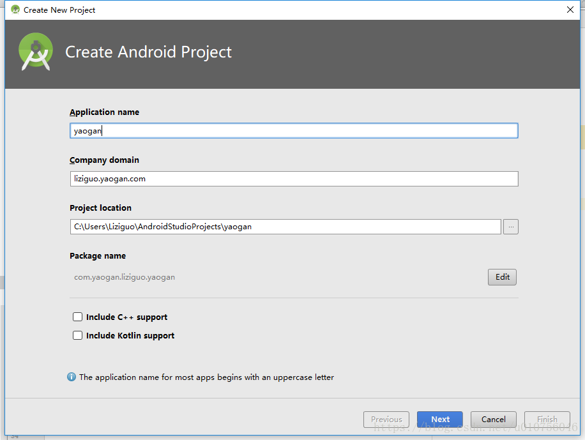The height and width of the screenshot is (440, 585).
Task: Click the uppercase letter hint message text
Action: [206, 377]
